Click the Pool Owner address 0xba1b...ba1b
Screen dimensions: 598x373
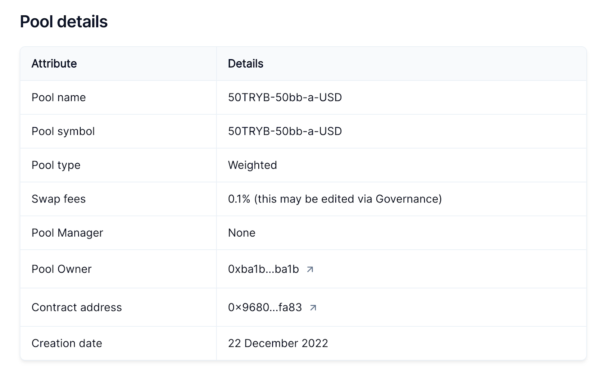coord(263,269)
